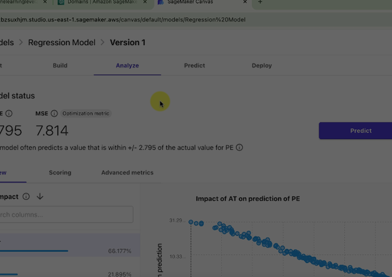Open a new browser tab
Viewport: 392px width, 277px height.
tap(260, 2)
